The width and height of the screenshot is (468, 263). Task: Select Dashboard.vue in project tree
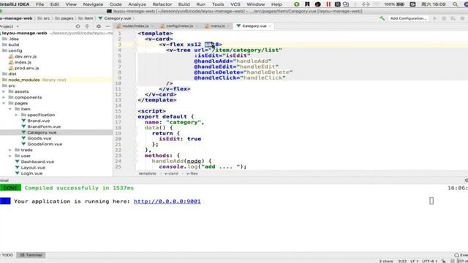click(37, 161)
